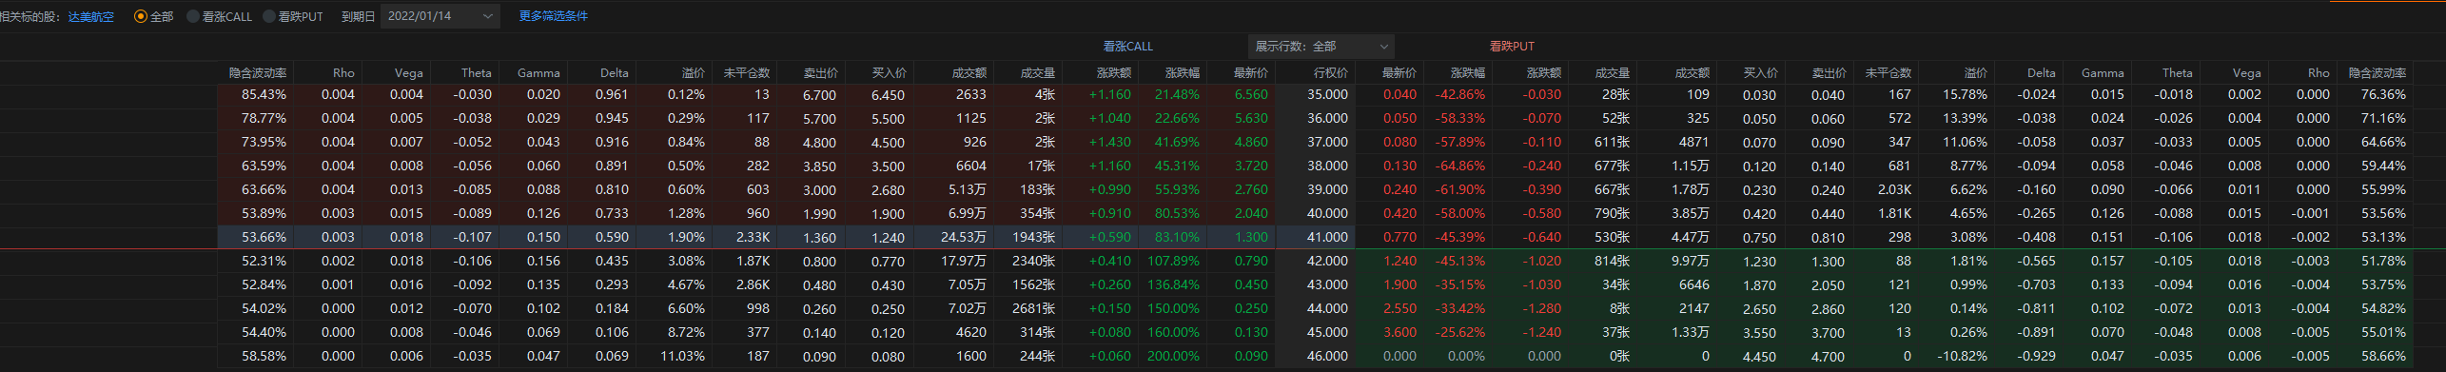The width and height of the screenshot is (2446, 372).
Task: Click call turnover value 24.53万
Action: 964,237
